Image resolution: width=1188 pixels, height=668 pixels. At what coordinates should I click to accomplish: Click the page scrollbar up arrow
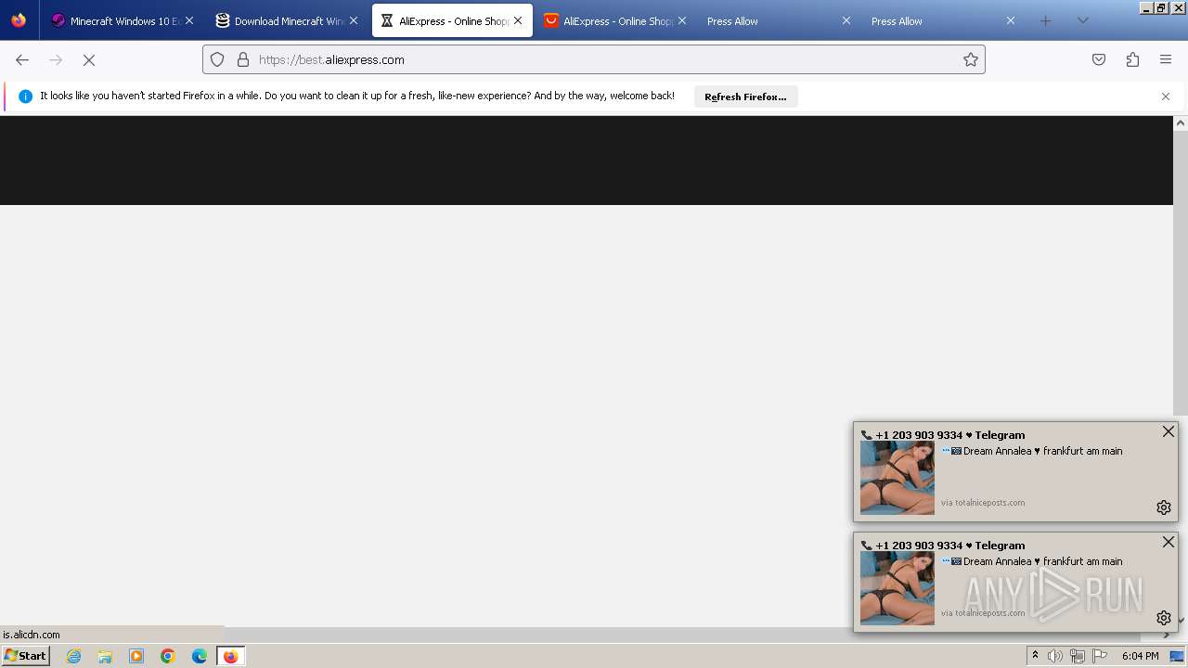click(1181, 123)
